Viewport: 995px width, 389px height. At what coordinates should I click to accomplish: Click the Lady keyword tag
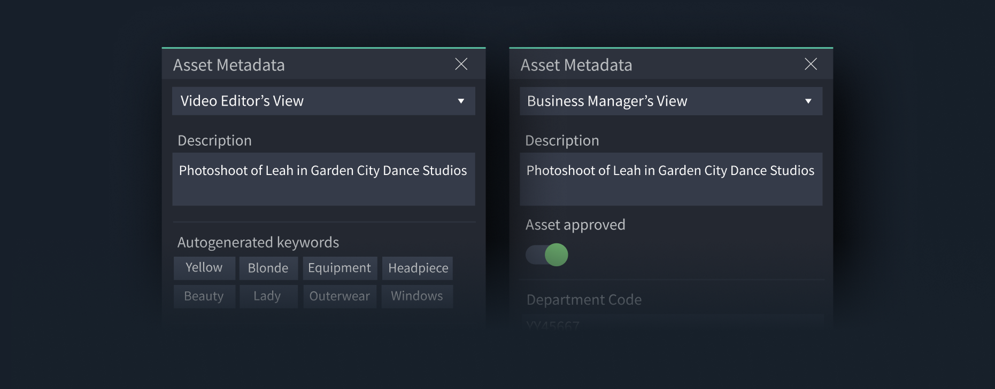click(267, 296)
